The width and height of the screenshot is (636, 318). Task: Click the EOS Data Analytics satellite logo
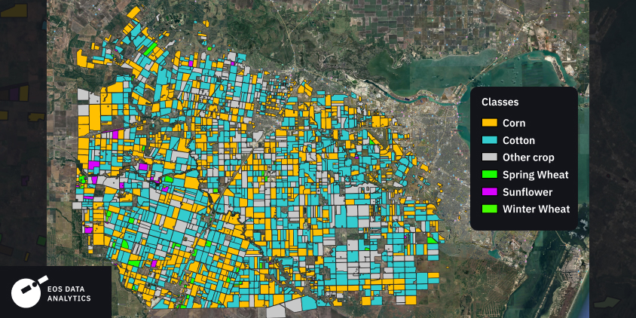pos(28,291)
